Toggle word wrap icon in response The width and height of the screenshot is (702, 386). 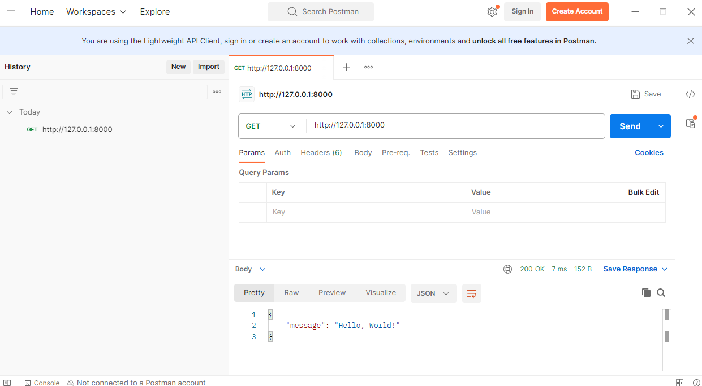coord(472,293)
